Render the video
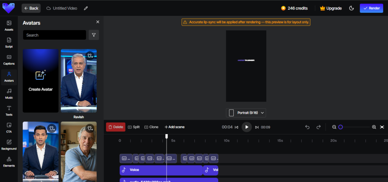Image resolution: width=388 pixels, height=182 pixels. click(371, 8)
